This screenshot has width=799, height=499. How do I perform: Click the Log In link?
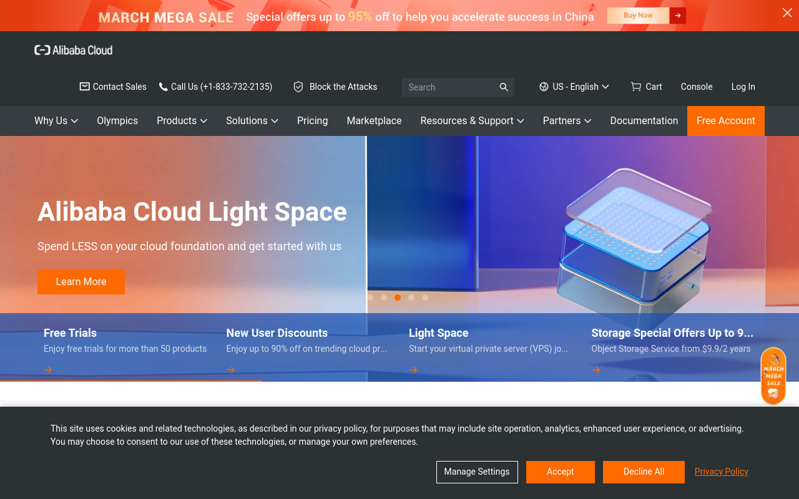[x=743, y=87]
